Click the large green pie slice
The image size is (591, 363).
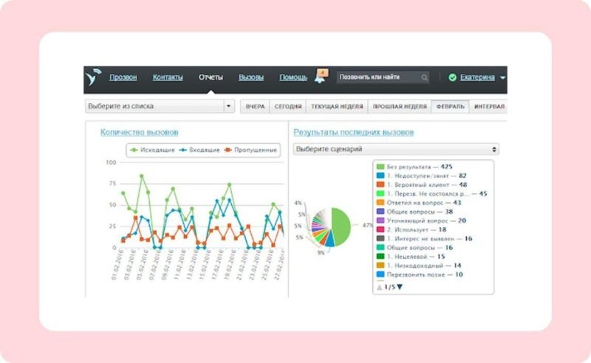(x=342, y=226)
